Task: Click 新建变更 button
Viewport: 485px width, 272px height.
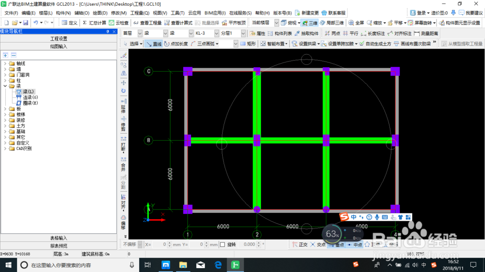Action: 307,13
